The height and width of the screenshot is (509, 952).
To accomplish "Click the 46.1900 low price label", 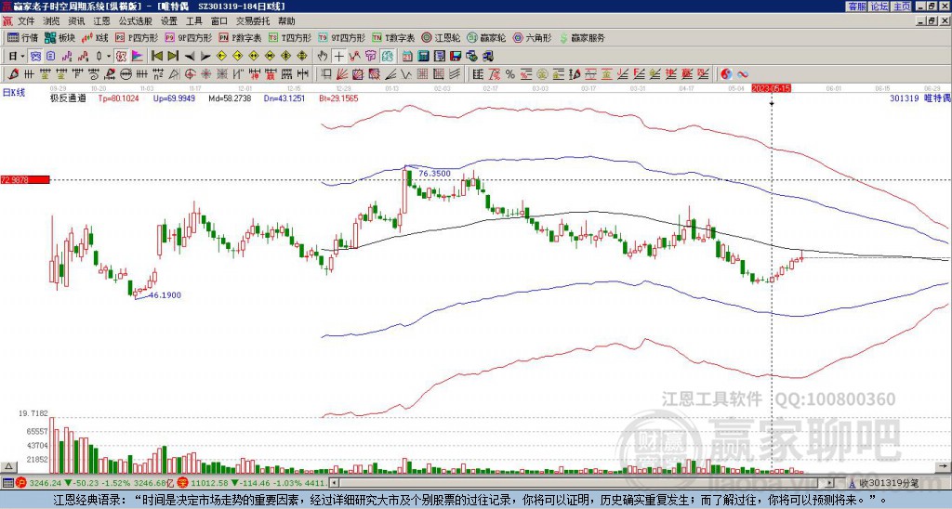I will (165, 295).
